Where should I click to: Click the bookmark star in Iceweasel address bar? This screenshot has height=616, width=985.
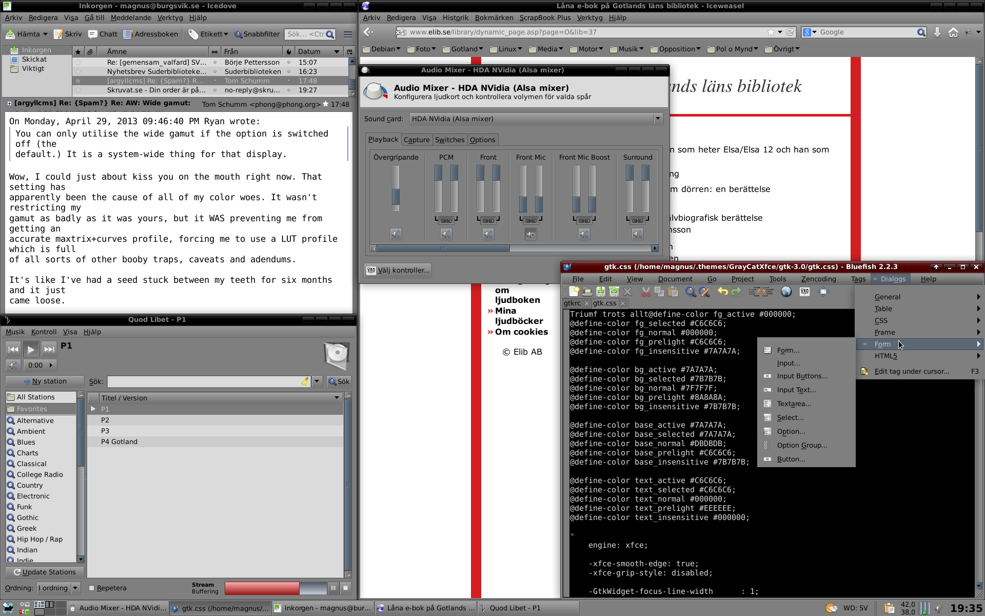(x=771, y=32)
